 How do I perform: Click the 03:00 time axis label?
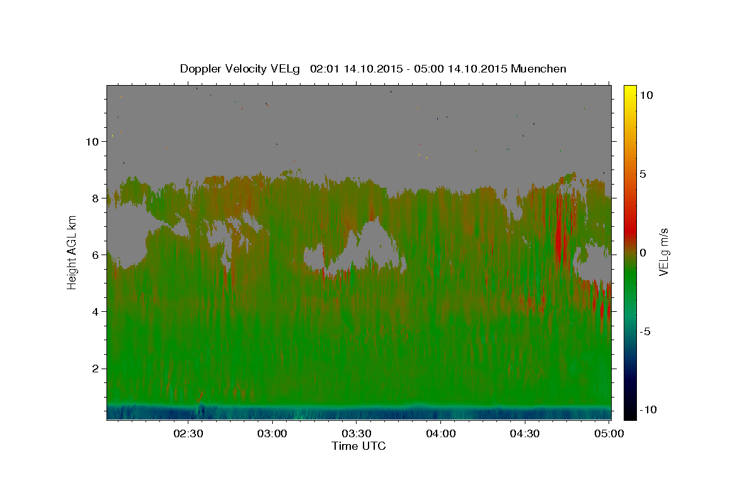[272, 433]
